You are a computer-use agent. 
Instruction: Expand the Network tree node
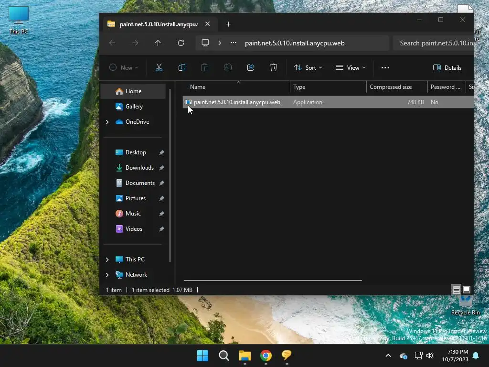click(x=107, y=275)
